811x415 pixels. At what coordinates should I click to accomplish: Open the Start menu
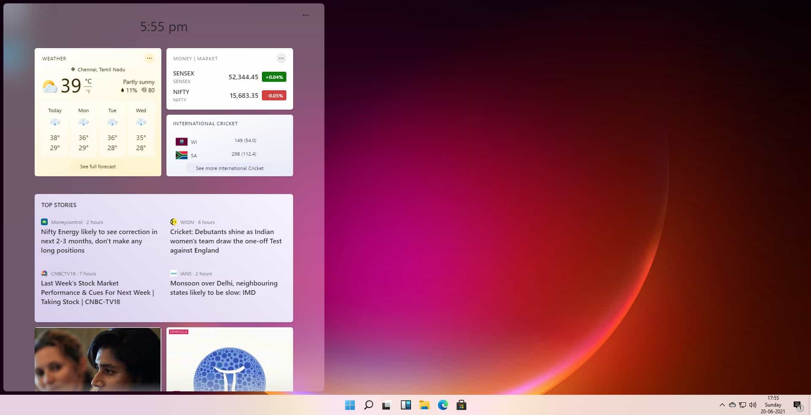coord(349,405)
